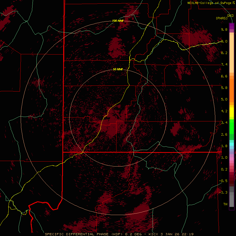
Task: Click the 50 NMI range ring label
Action: pos(118,69)
